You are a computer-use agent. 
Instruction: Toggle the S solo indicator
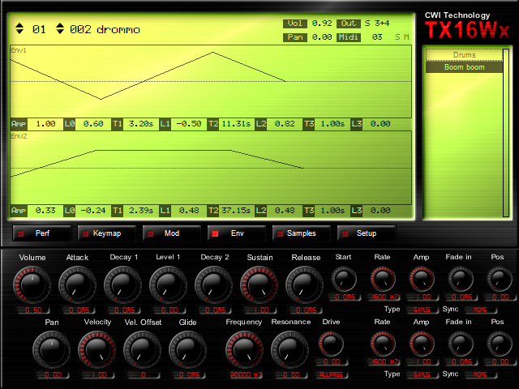pyautogui.click(x=397, y=37)
